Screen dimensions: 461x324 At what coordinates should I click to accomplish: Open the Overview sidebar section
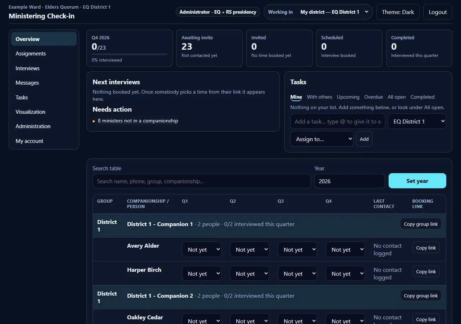tap(44, 39)
